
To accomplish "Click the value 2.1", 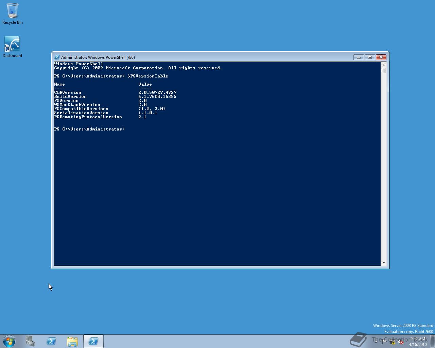I will coord(142,117).
